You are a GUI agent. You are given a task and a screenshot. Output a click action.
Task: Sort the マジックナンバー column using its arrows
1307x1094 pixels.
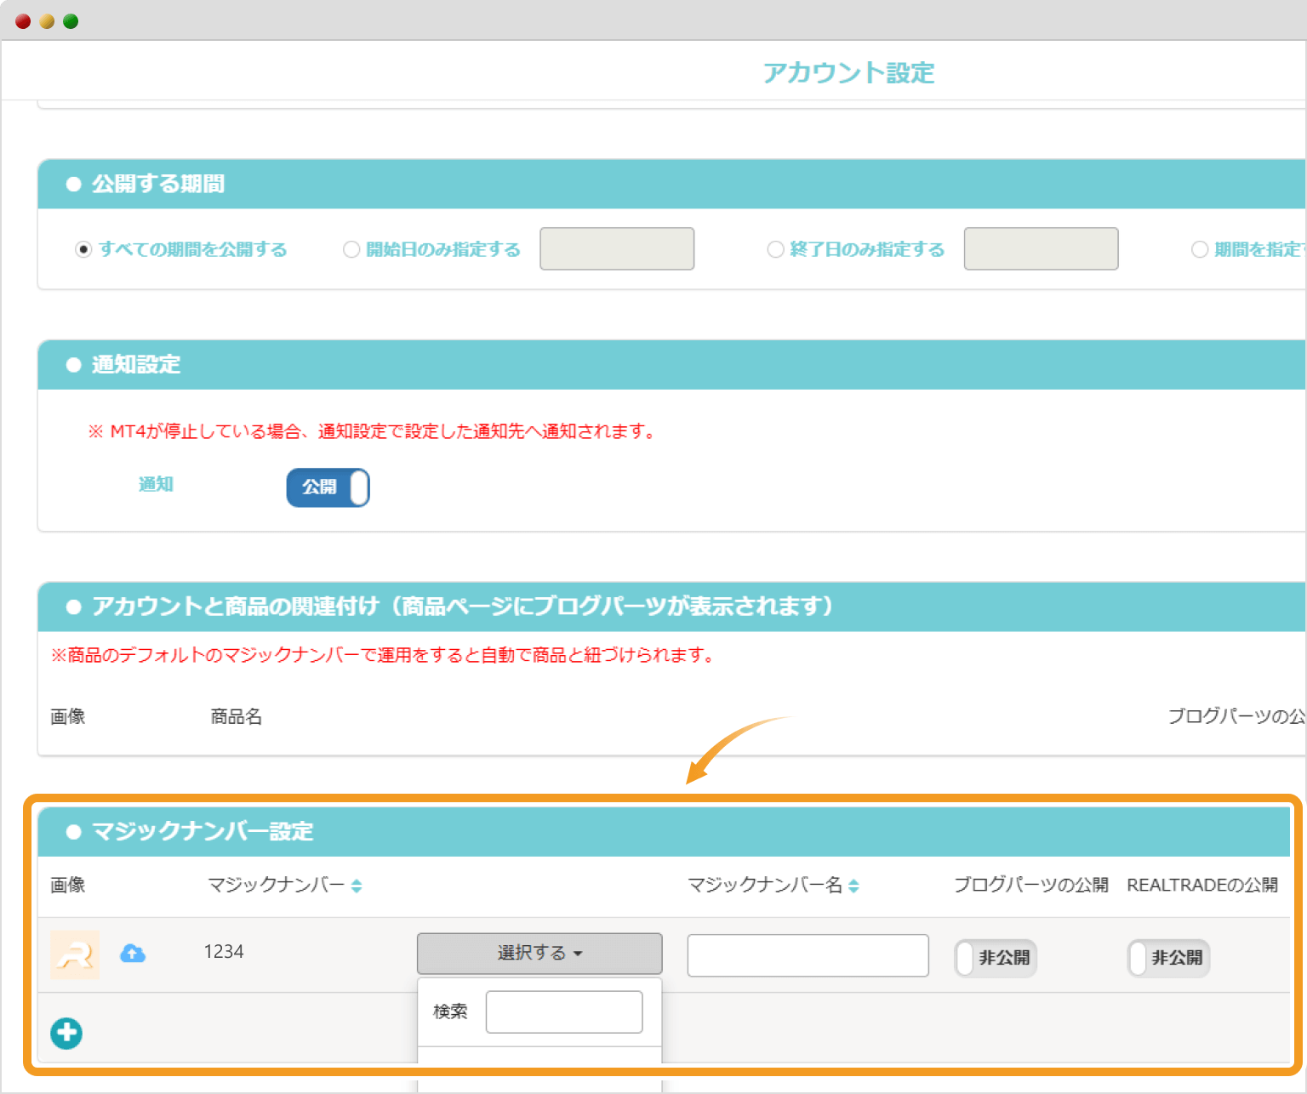click(x=357, y=885)
